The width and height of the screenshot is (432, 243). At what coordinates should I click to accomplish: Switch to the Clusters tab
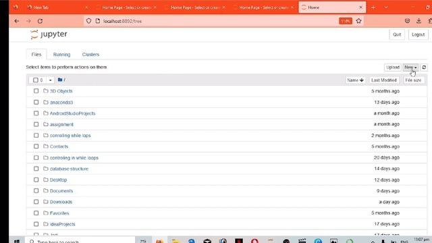click(90, 55)
